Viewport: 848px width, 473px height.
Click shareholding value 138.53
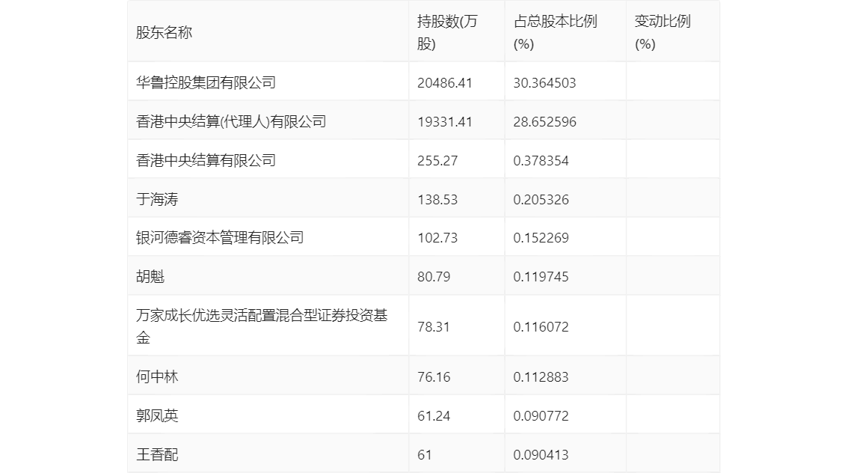click(x=437, y=200)
